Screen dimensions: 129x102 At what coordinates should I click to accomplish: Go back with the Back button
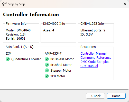coord(95,96)
